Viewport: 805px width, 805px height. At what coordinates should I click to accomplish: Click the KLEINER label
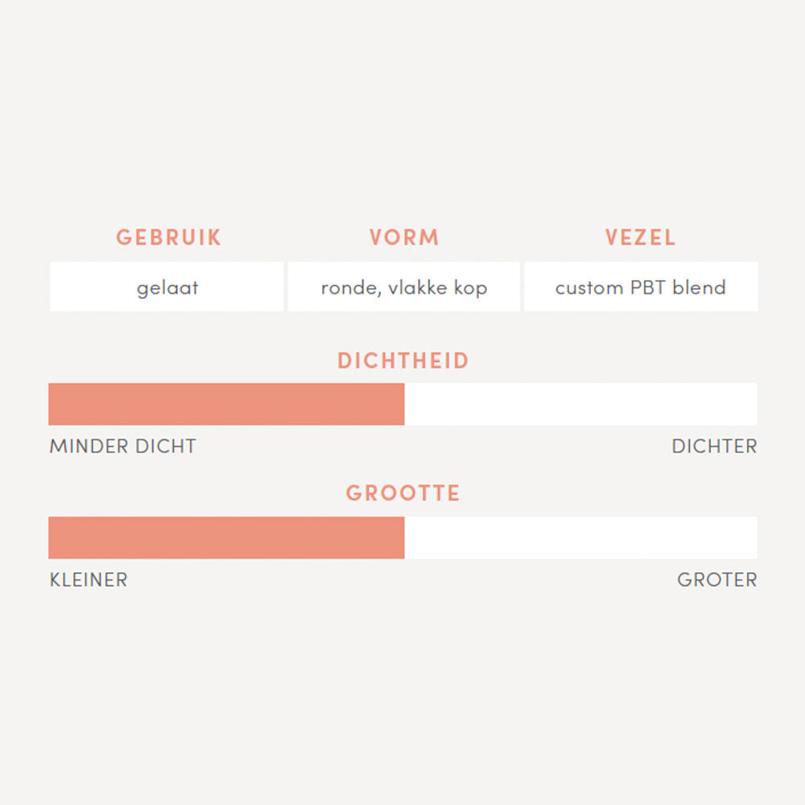tap(89, 580)
